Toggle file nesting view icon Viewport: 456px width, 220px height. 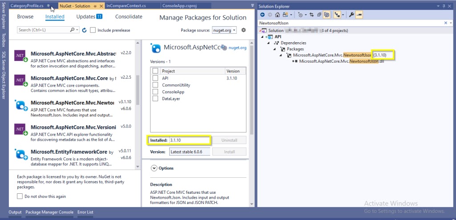[338, 15]
